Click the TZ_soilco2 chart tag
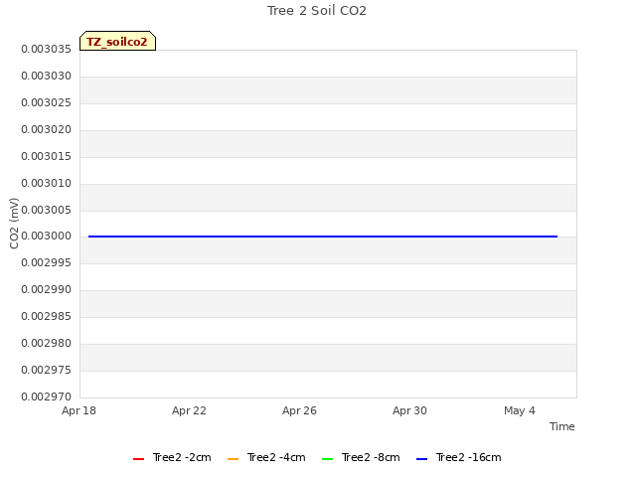Viewport: 636px width, 477px height. tap(117, 41)
